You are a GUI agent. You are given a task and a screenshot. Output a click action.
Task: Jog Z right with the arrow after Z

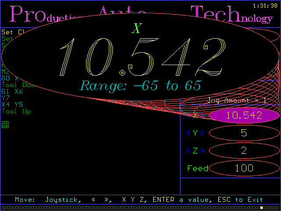[203, 150]
